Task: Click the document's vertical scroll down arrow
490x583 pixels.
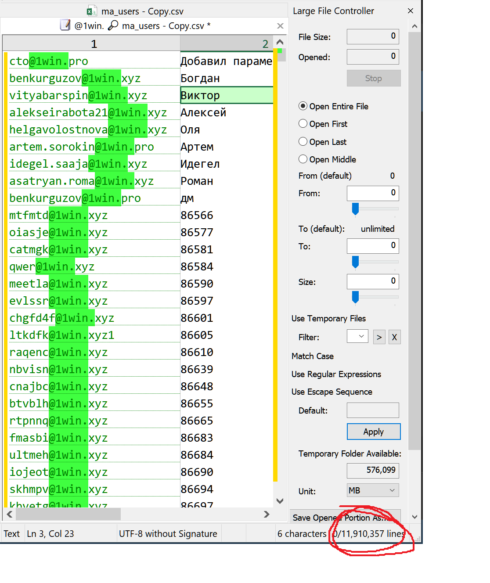Action: (280, 500)
